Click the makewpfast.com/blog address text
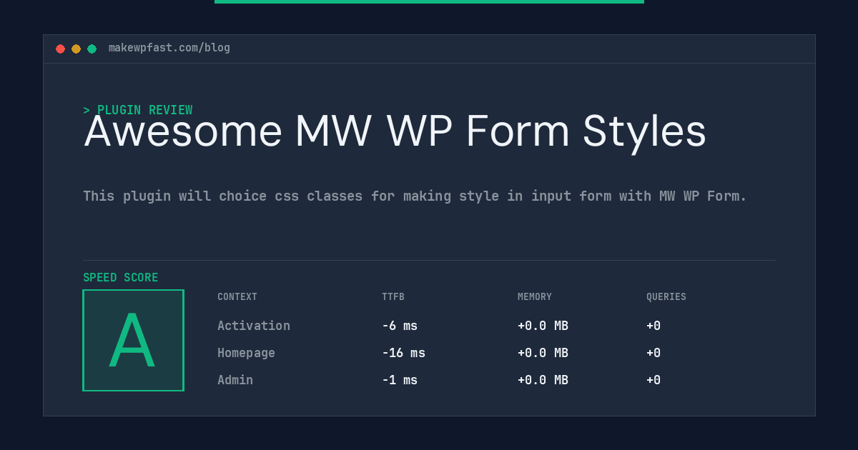Screen dimensions: 858x450 pos(169,48)
